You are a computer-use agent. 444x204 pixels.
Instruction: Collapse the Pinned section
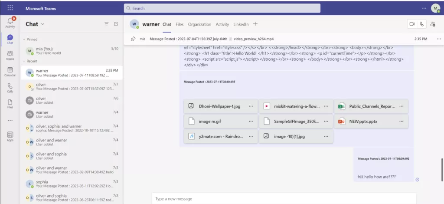[24, 39]
